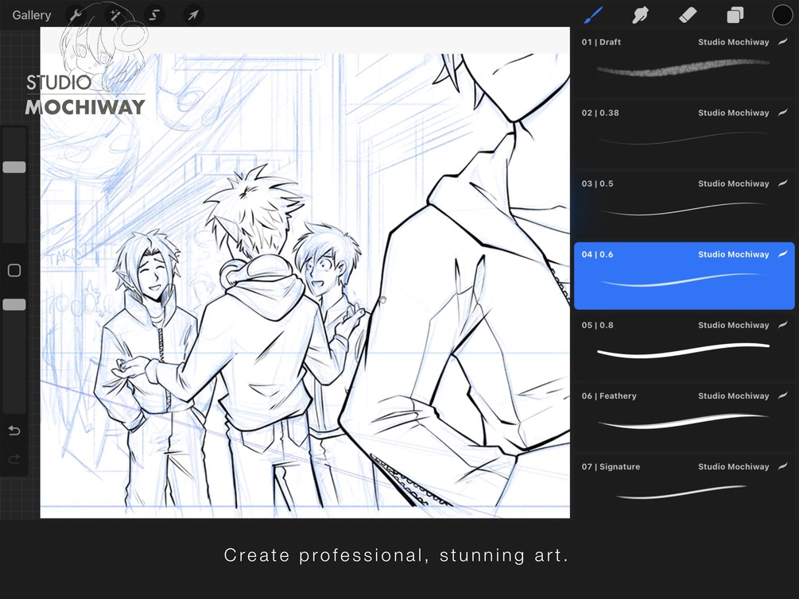Select the 05 | 0.8 brush
This screenshot has width=799, height=599.
684,347
